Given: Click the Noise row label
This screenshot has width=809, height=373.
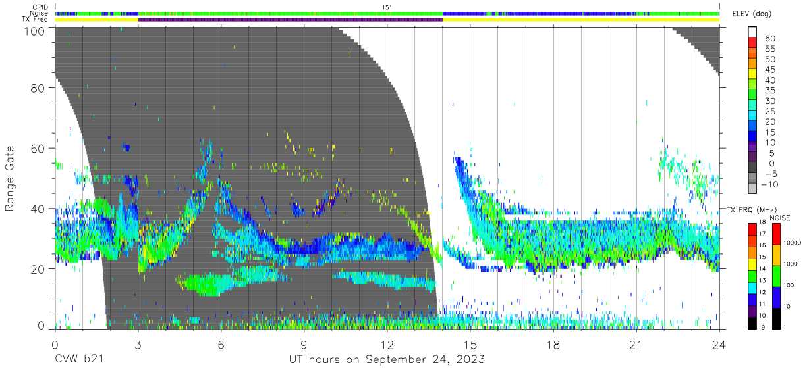Looking at the screenshot, I should coord(39,13).
